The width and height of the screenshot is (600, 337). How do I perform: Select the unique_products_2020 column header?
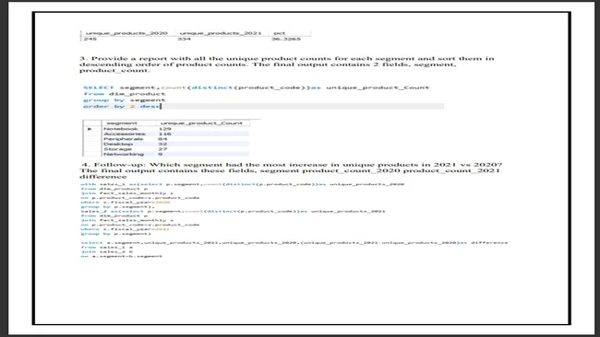coord(126,33)
